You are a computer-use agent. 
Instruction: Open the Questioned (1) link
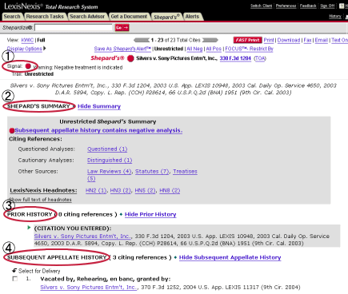(107, 149)
